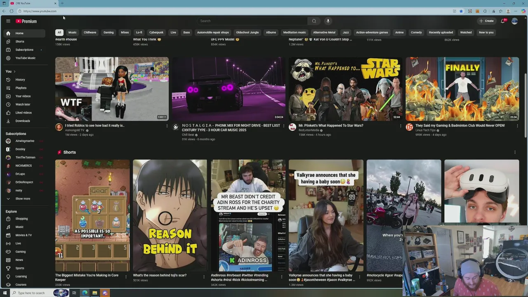Image resolution: width=528 pixels, height=297 pixels.
Task: Start voice search with microphone icon
Action: point(328,21)
